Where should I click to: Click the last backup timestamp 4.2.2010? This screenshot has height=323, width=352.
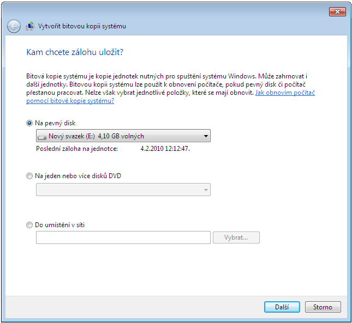[165, 148]
